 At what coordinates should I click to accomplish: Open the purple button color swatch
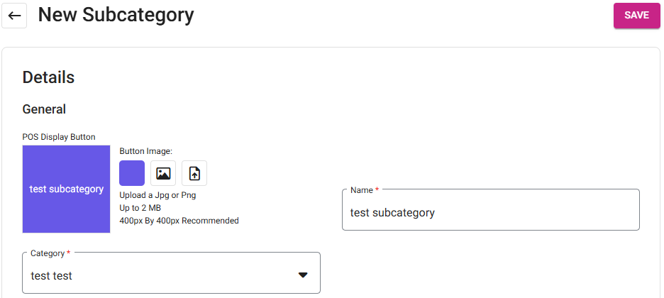click(x=132, y=173)
